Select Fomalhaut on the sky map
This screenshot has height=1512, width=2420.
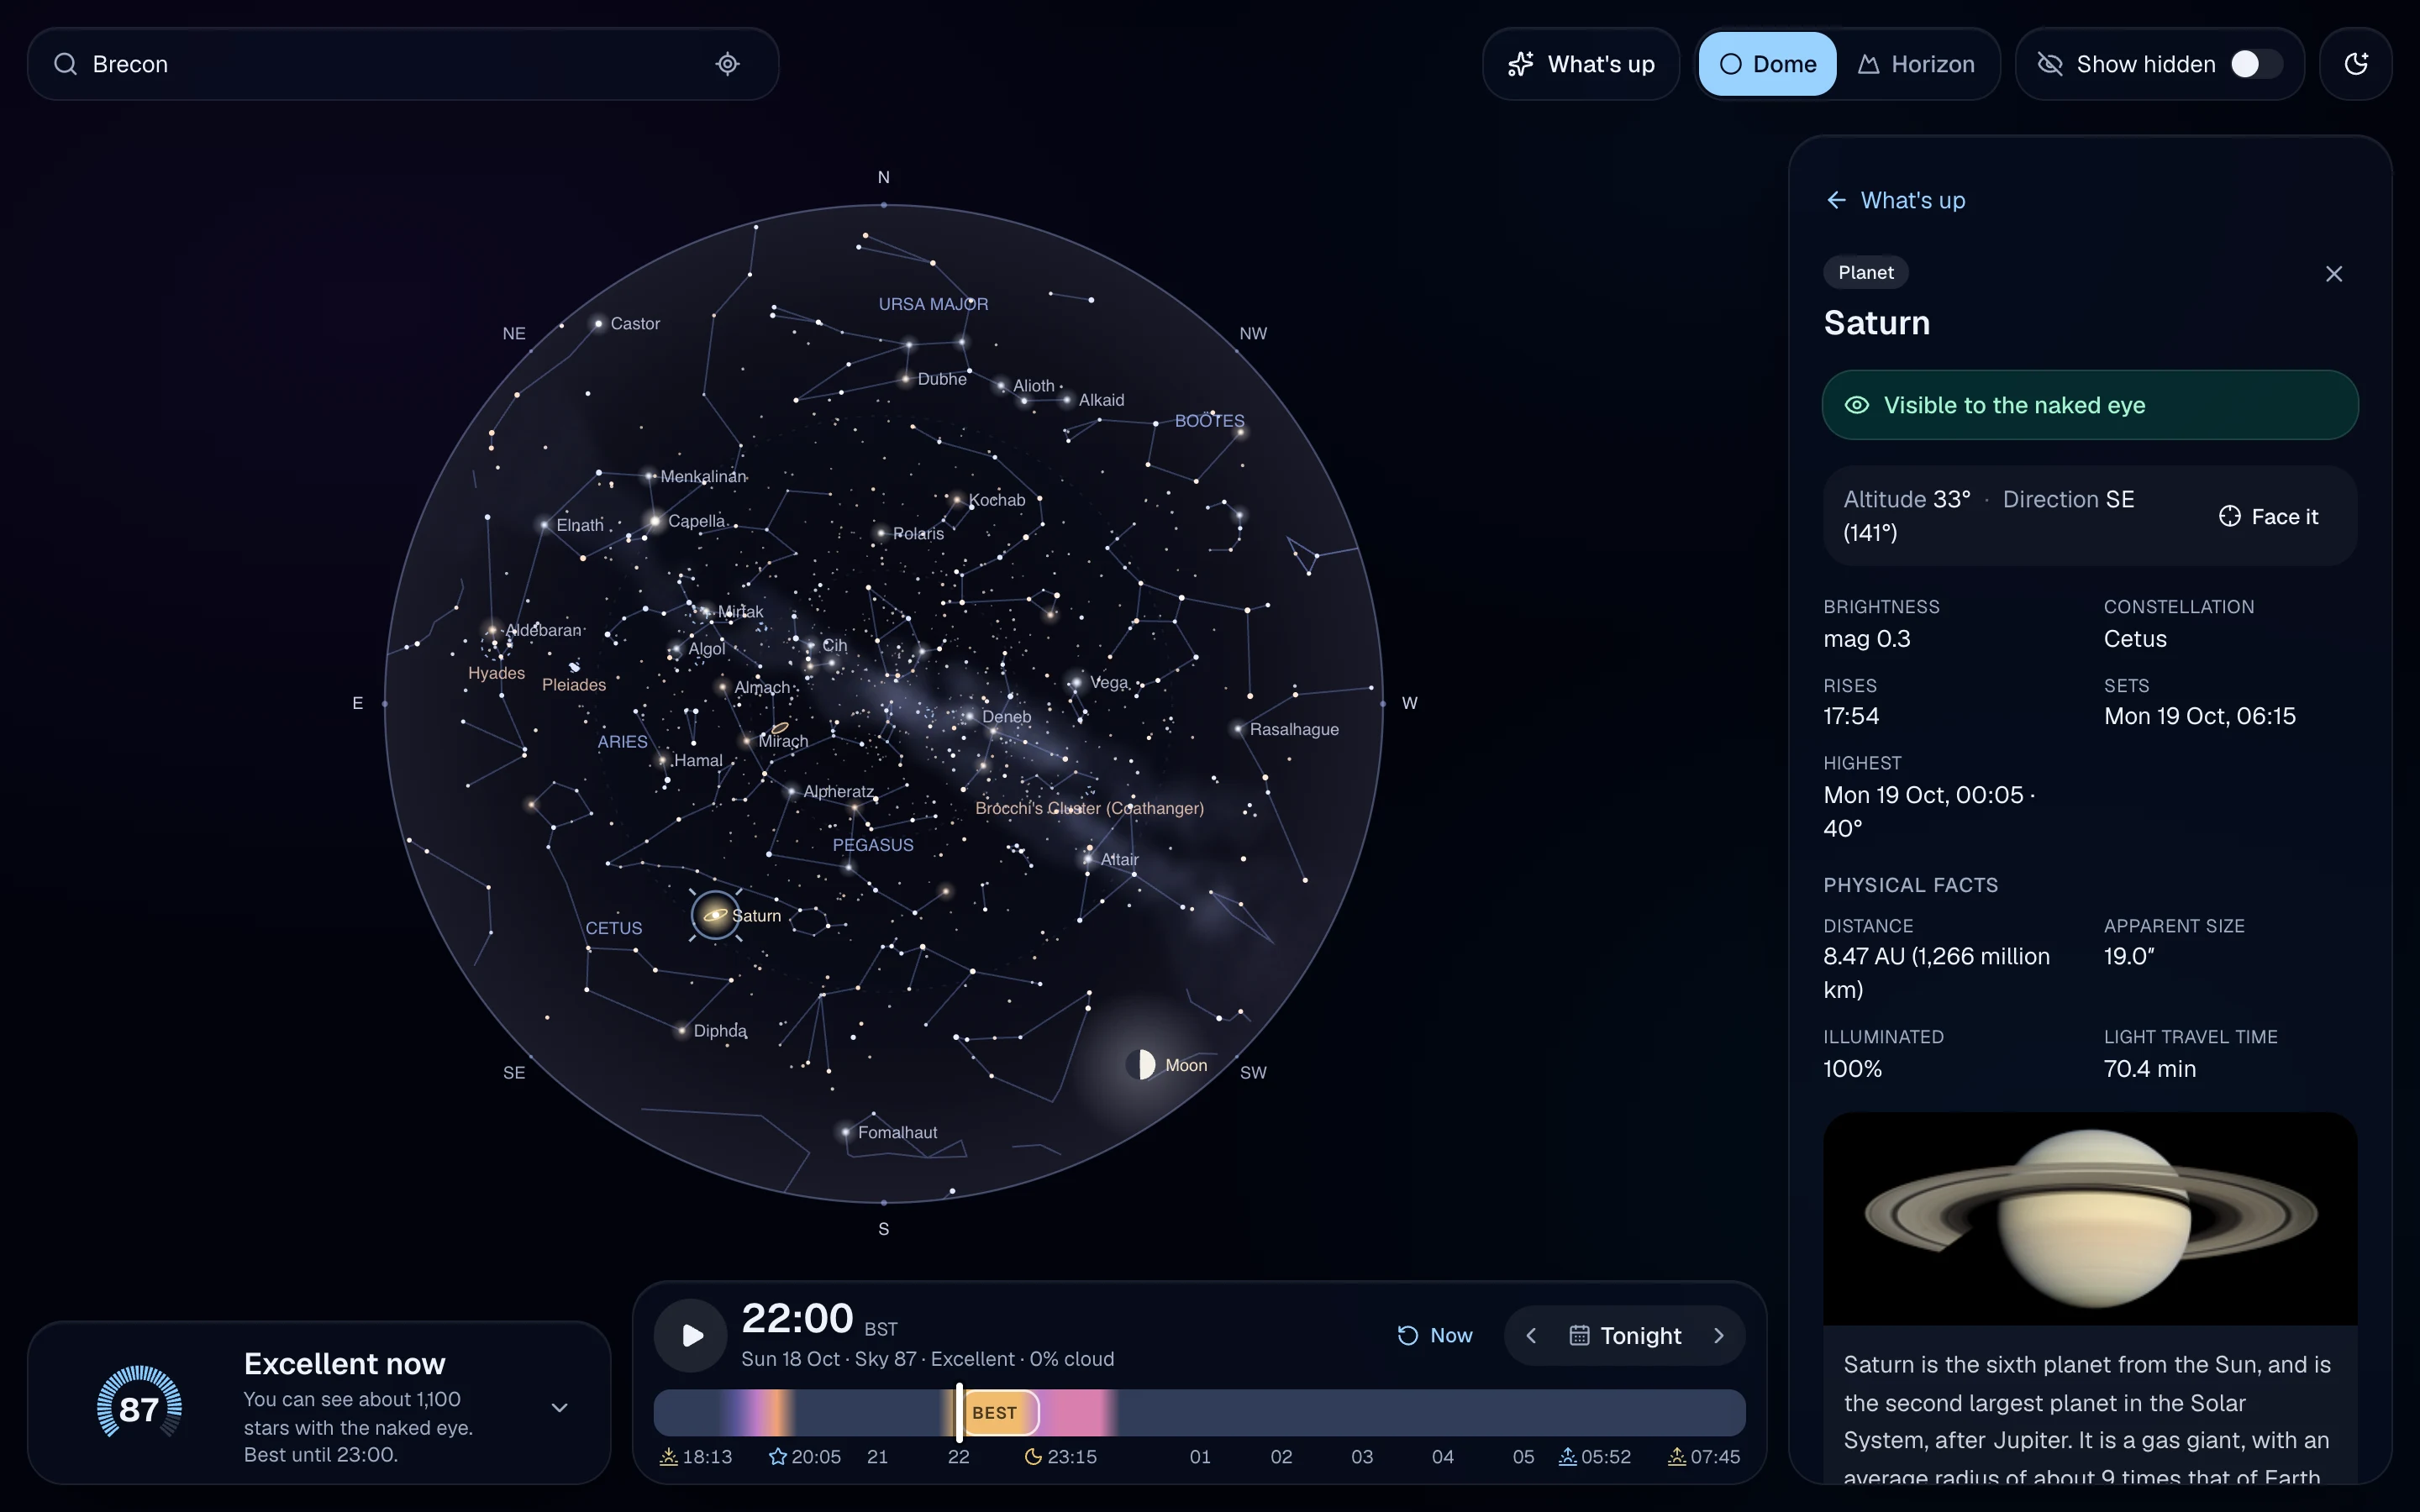pos(847,1132)
